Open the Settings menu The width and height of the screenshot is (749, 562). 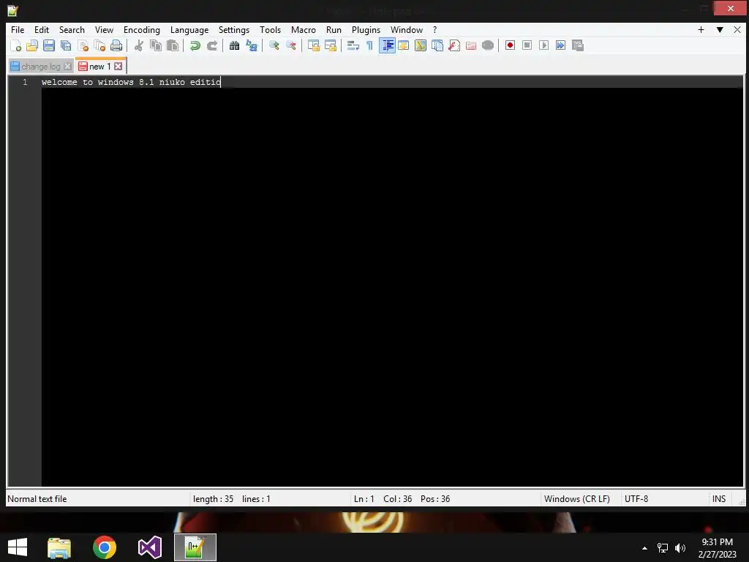pos(233,29)
